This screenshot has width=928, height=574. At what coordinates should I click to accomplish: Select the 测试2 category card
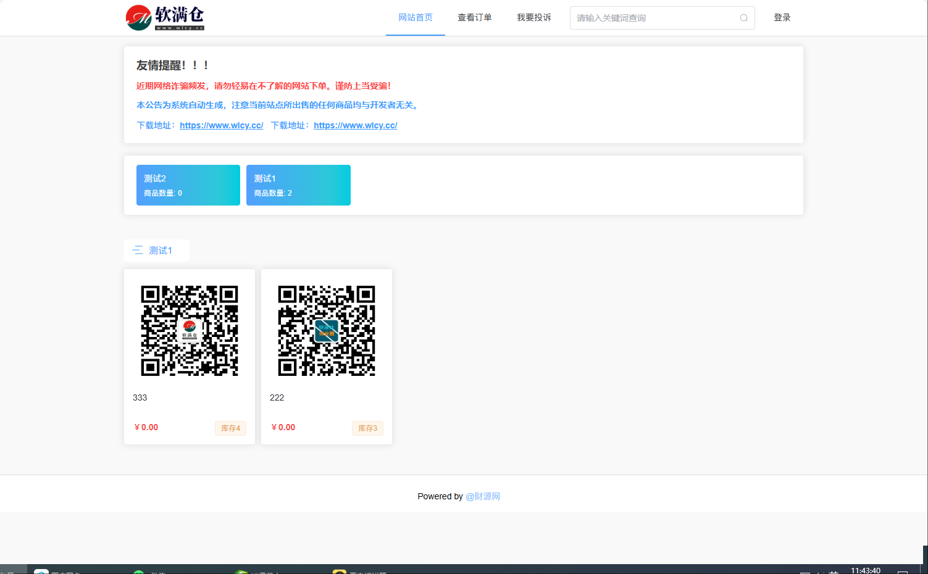(x=188, y=185)
